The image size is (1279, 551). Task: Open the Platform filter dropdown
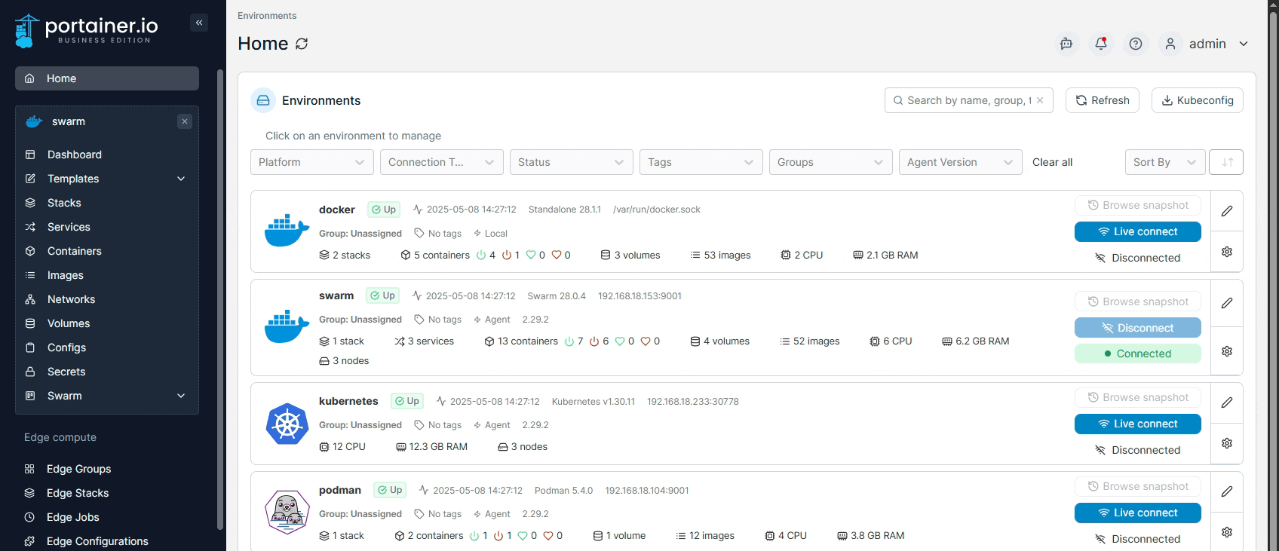311,162
